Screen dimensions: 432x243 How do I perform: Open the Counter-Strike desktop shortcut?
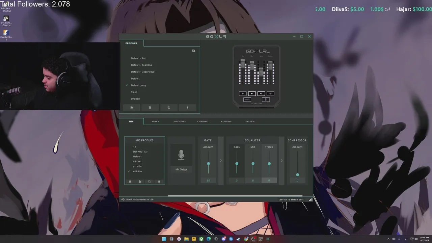click(x=6, y=35)
